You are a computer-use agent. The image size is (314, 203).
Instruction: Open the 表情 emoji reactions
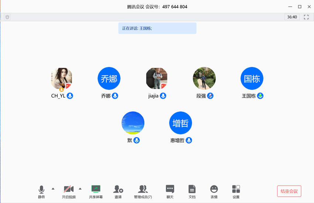tap(214, 190)
